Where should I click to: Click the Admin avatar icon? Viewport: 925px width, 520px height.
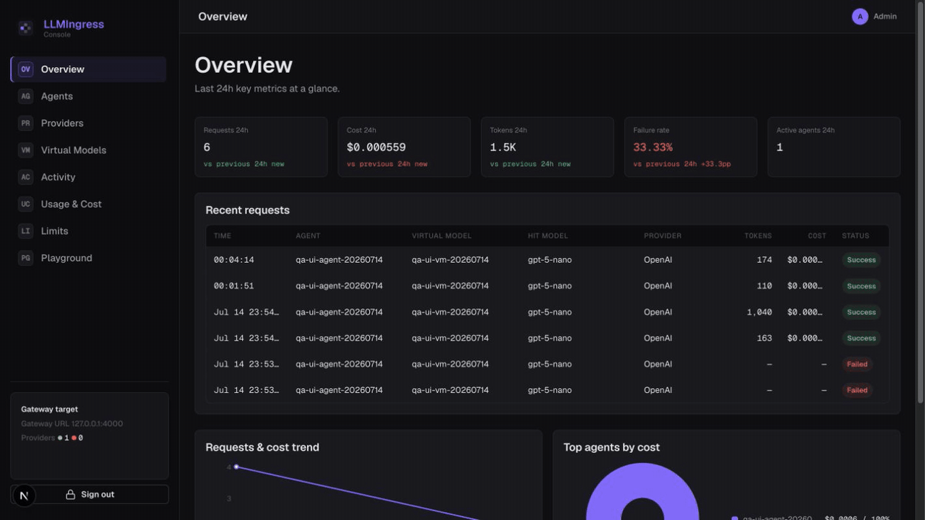[860, 17]
